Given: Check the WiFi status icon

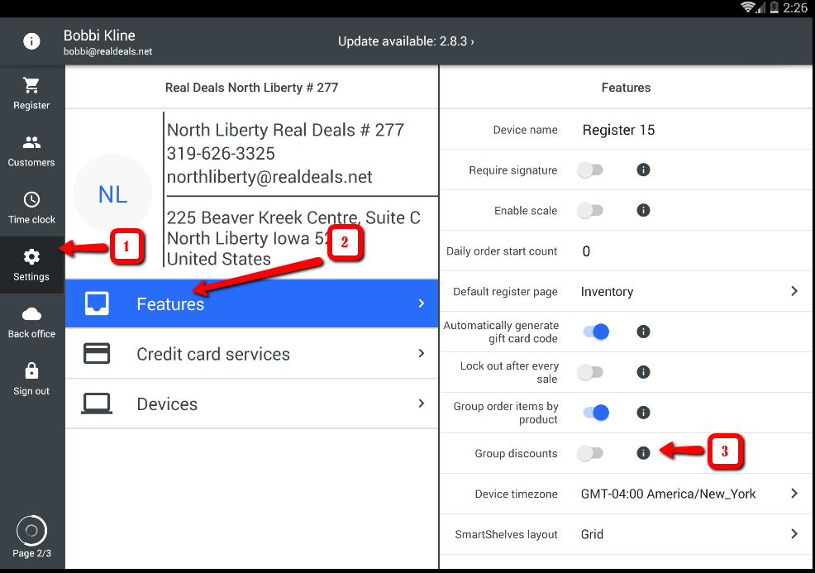Looking at the screenshot, I should pos(748,7).
